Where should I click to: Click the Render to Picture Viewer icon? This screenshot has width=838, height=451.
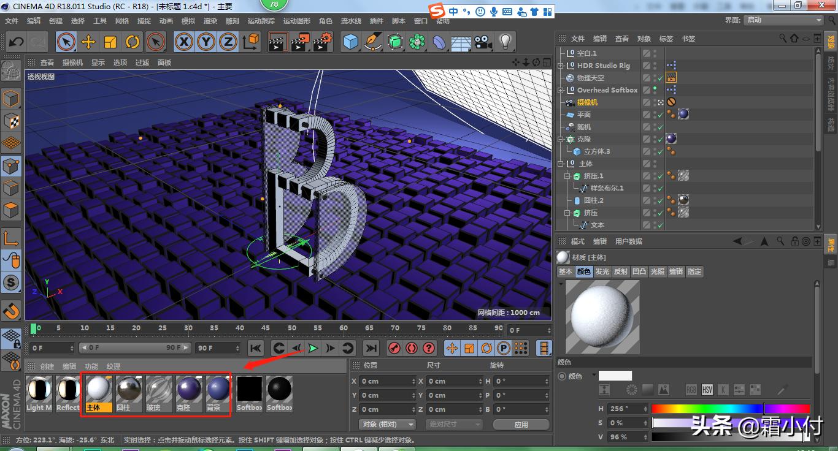(299, 42)
